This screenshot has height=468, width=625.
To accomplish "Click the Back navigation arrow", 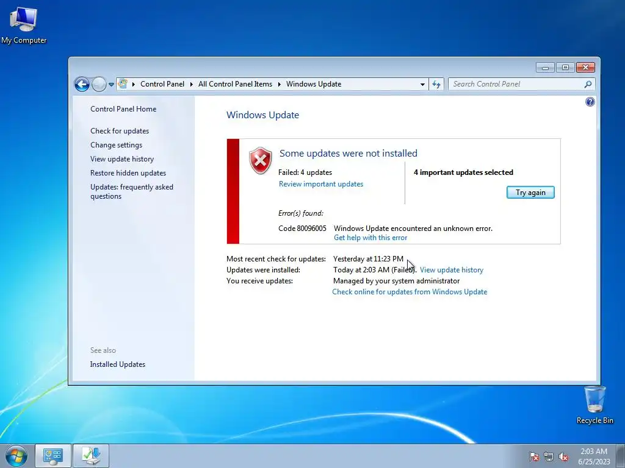I will 82,84.
